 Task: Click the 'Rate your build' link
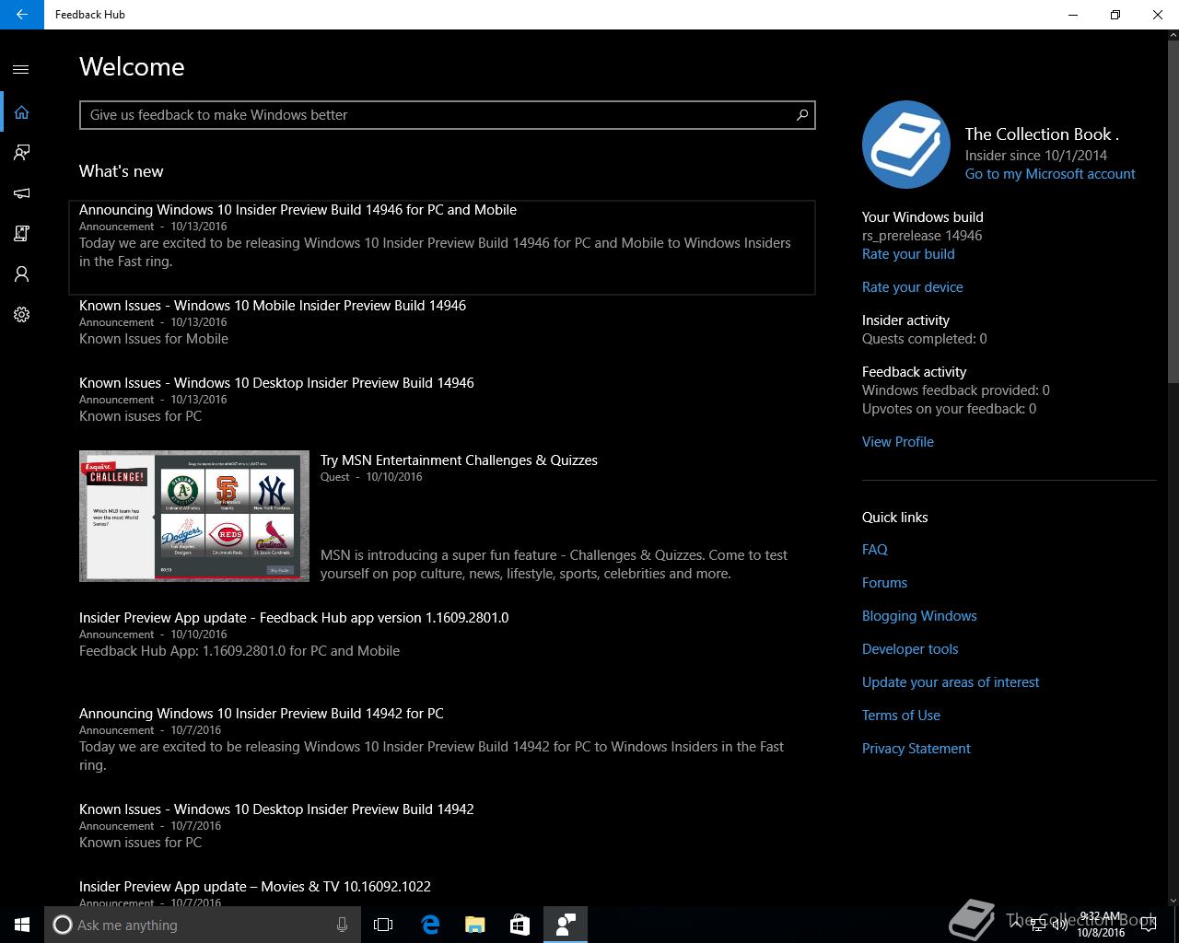click(908, 254)
